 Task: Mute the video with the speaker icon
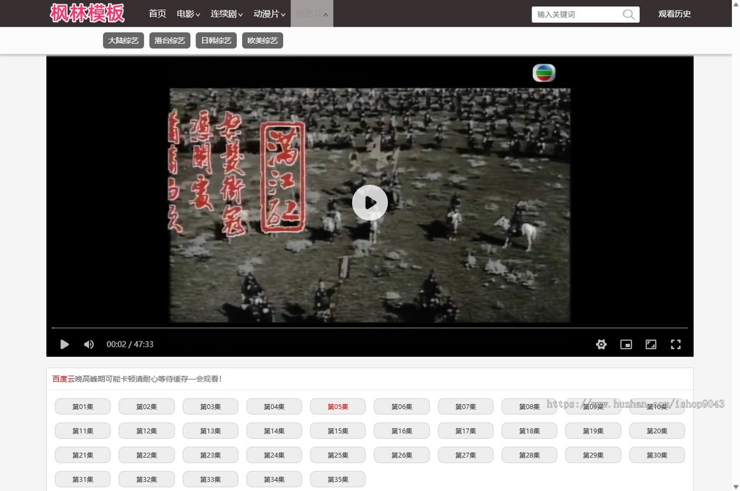click(89, 344)
